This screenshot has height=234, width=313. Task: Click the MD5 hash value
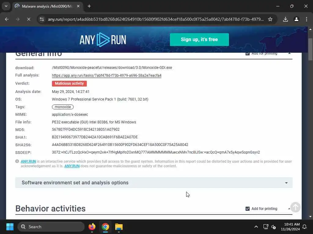[86, 129]
